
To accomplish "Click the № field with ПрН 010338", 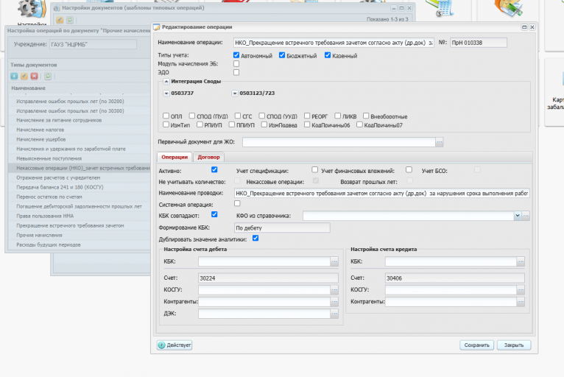I will [479, 43].
